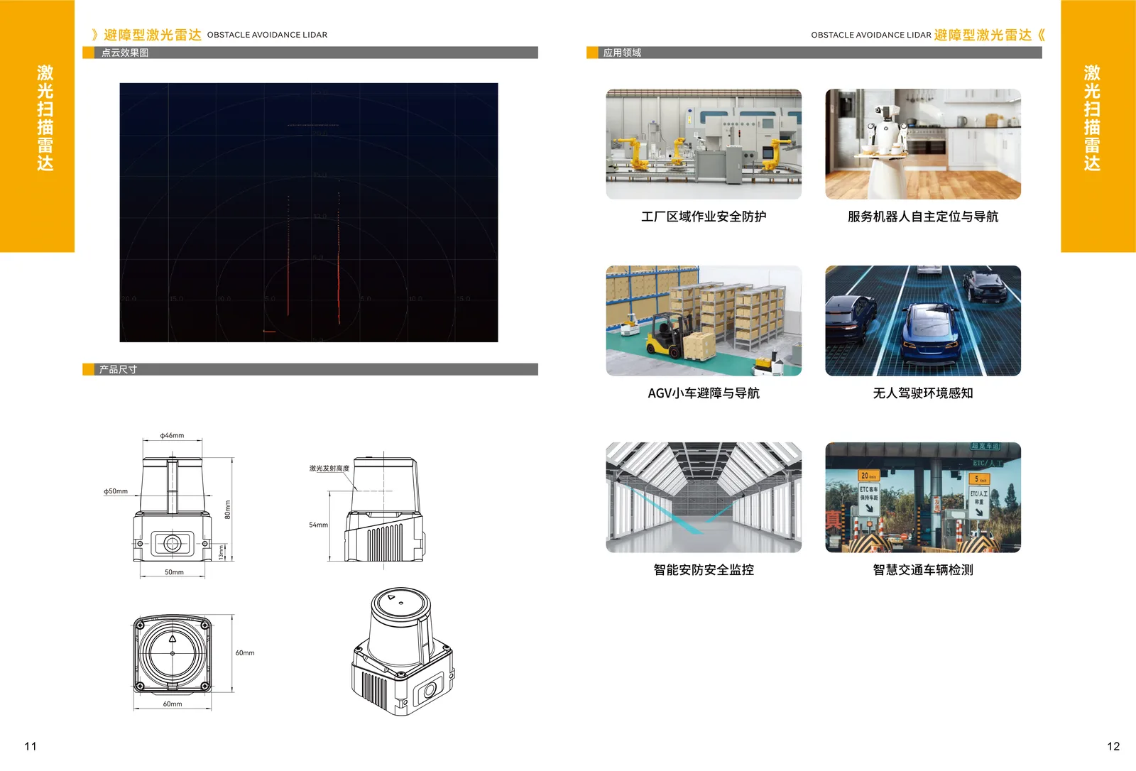
Task: Click the AGV forklift warehouse image
Action: pyautogui.click(x=704, y=321)
